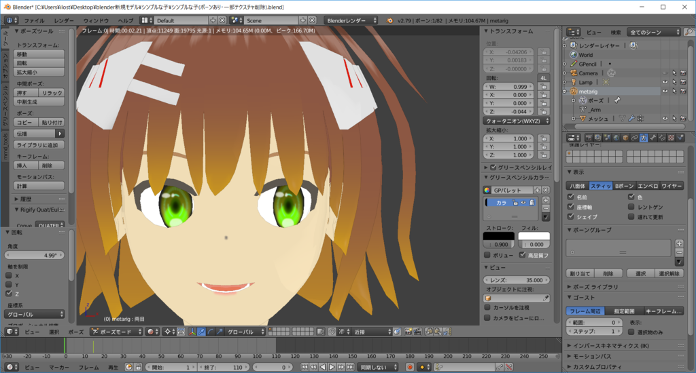Viewport: 696px width, 373px height.
Task: Click the wrench modifier icon on メッシュ row
Action: pos(631,119)
